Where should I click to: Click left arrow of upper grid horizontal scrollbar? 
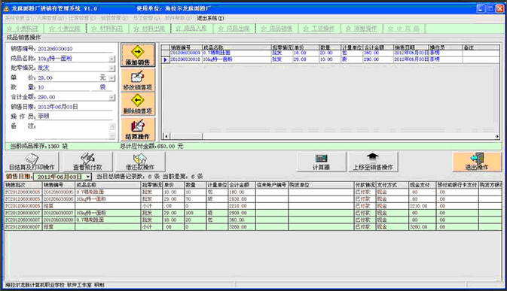(166, 136)
